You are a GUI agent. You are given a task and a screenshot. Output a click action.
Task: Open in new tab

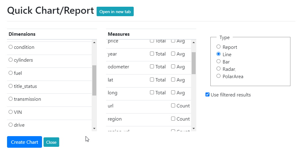coord(115,12)
